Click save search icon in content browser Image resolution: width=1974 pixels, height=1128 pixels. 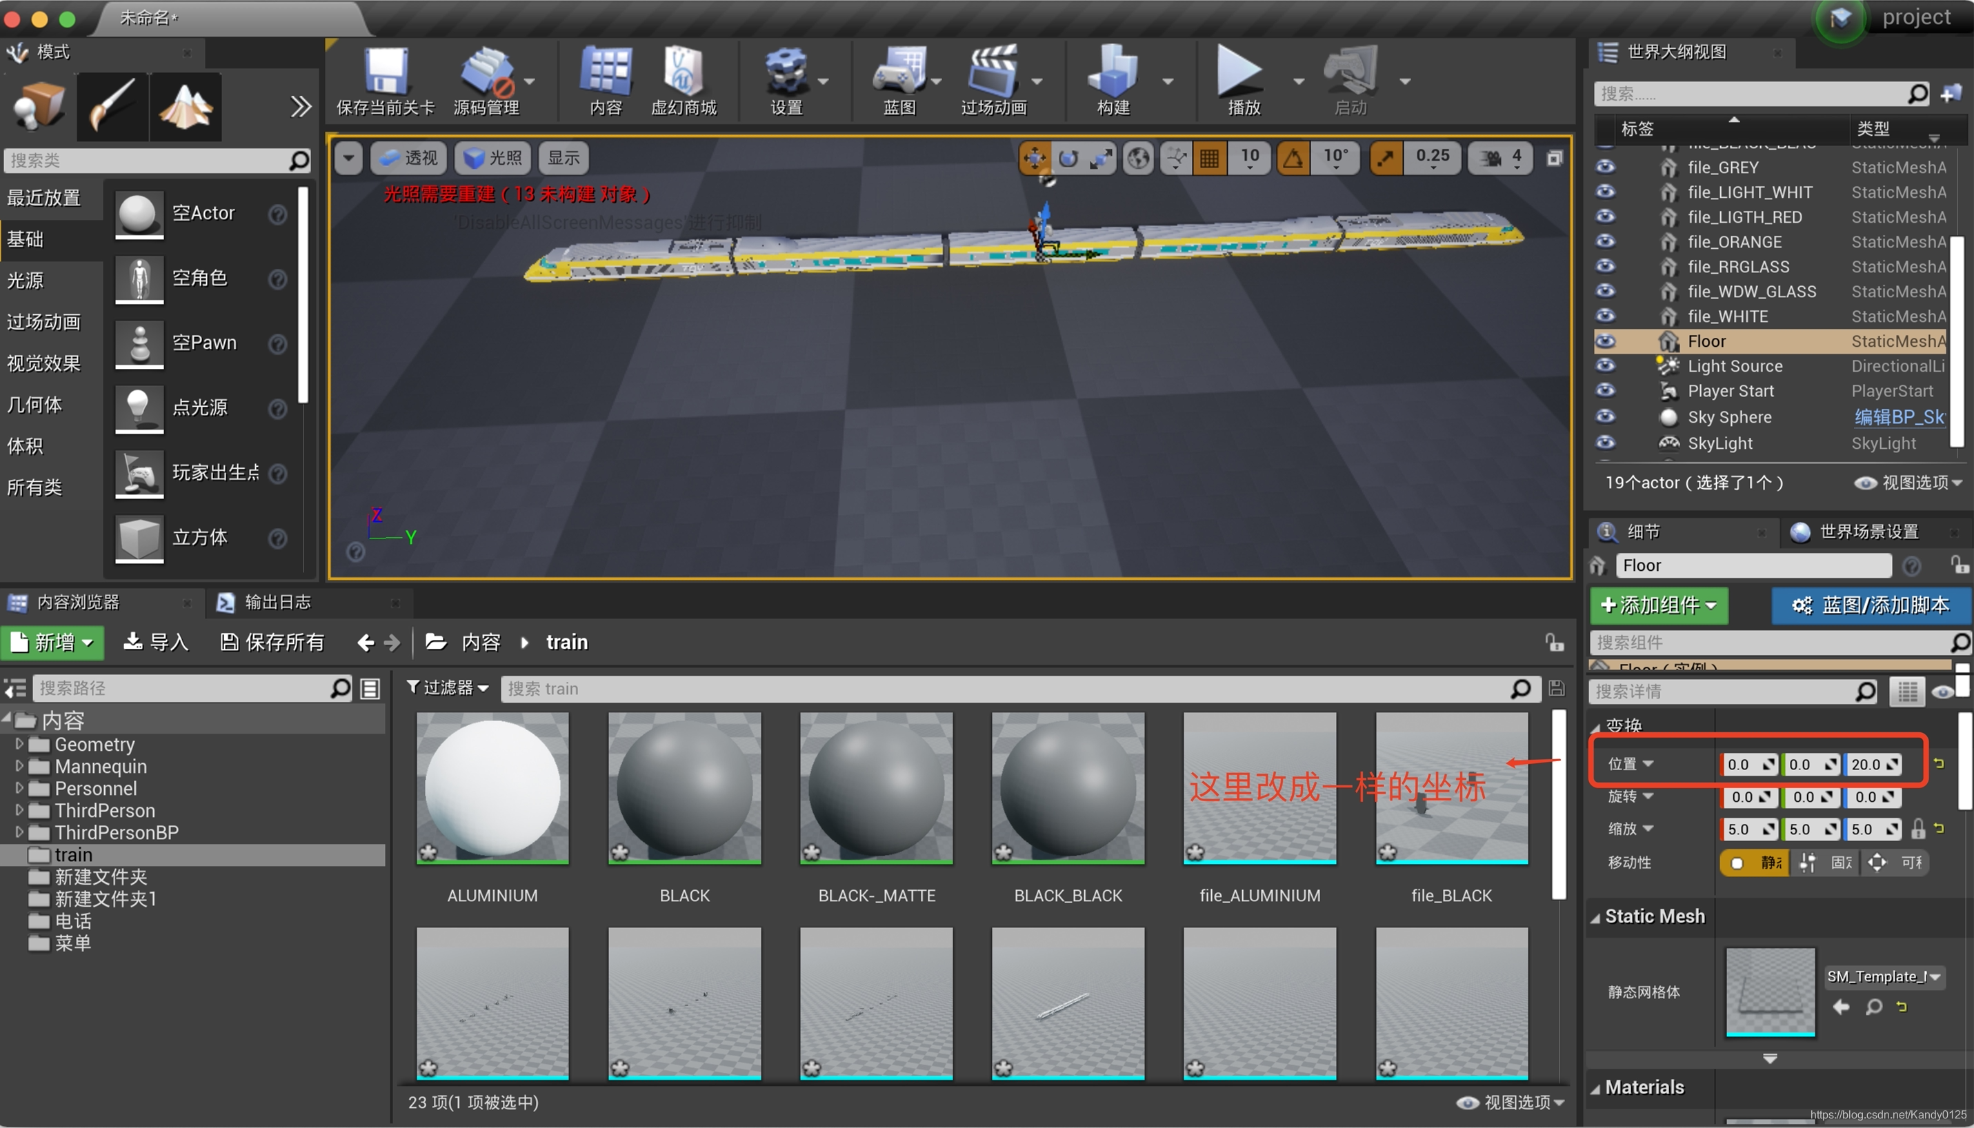1555,688
